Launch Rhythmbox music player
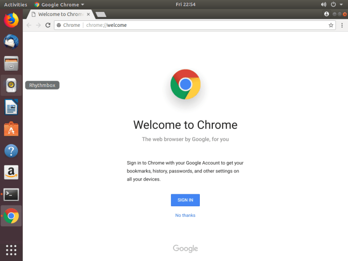This screenshot has height=261, width=348. tap(11, 85)
